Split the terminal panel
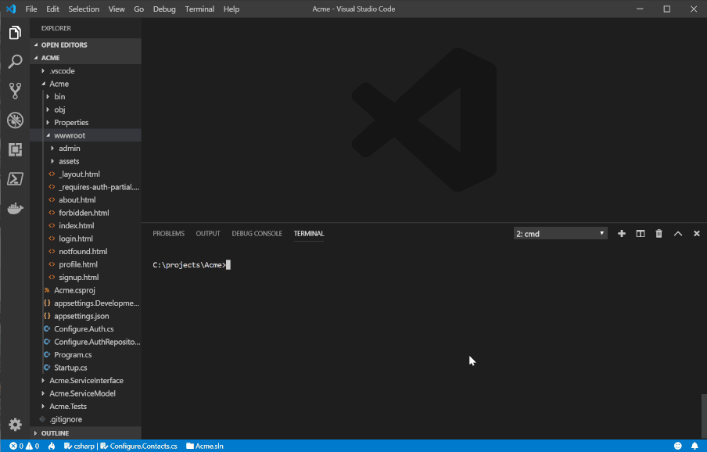 tap(641, 234)
